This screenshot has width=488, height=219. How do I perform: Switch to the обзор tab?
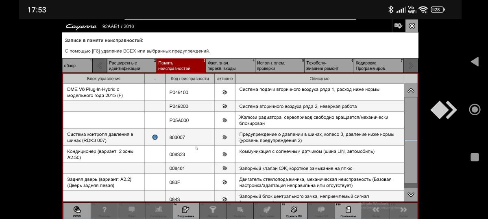77,66
